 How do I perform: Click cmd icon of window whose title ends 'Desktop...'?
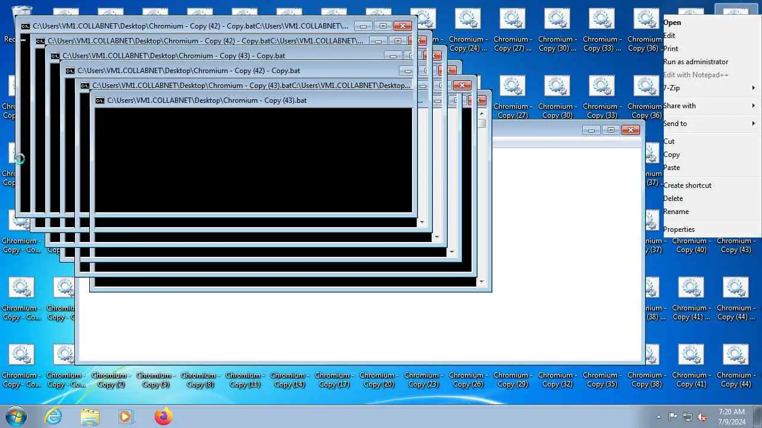pos(85,86)
